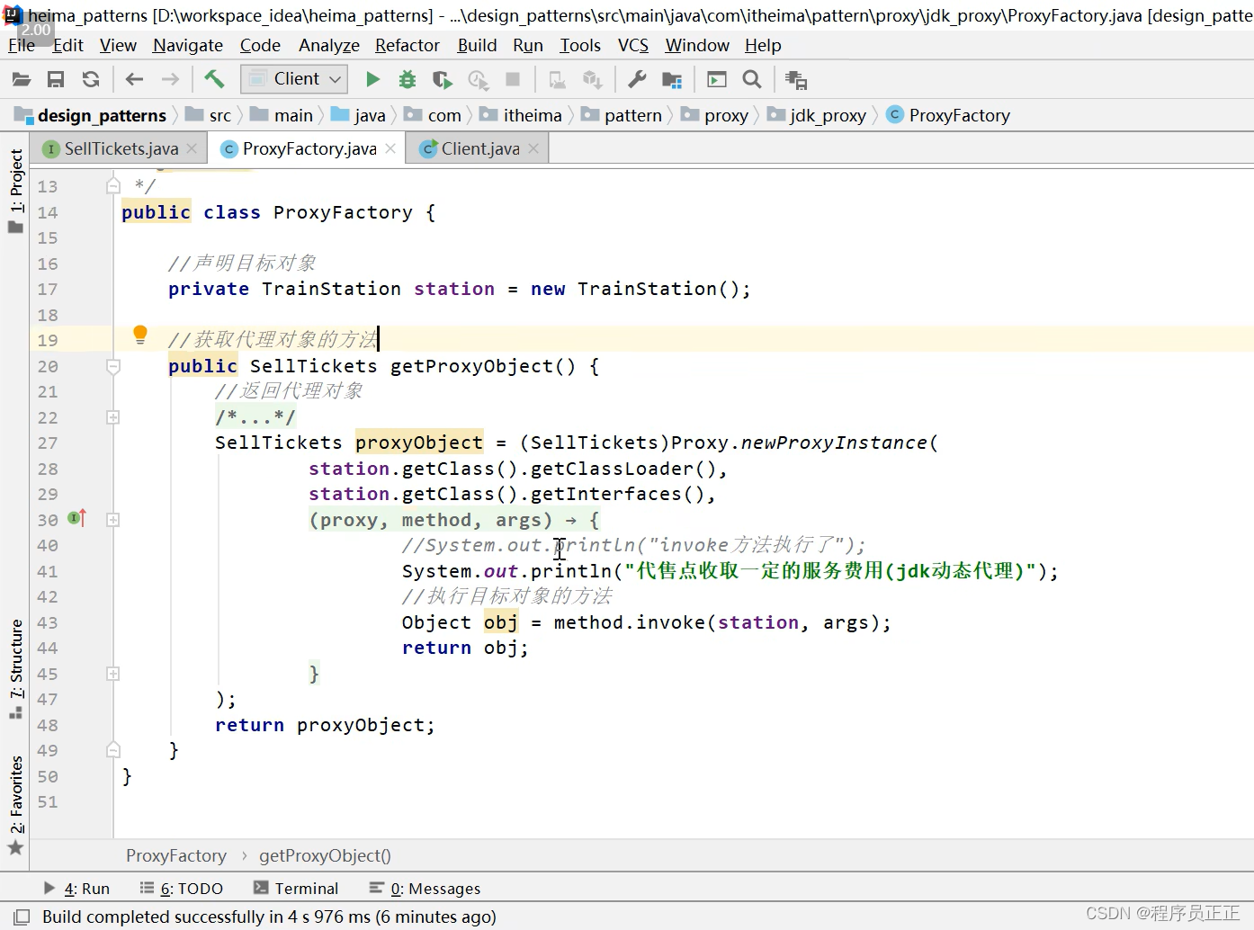Click 'return proxyObject;' on line 48

click(x=325, y=725)
